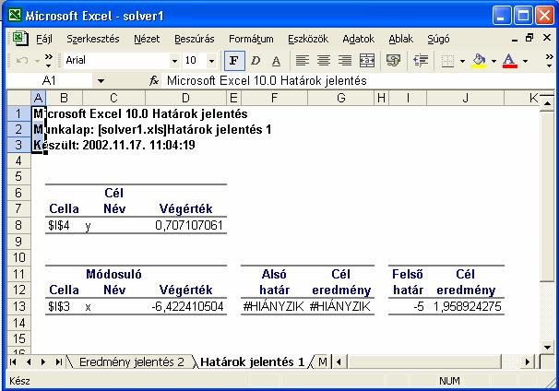Screen dimensions: 559x391
Task: Go to first sheet tab arrow
Action: tap(13, 362)
